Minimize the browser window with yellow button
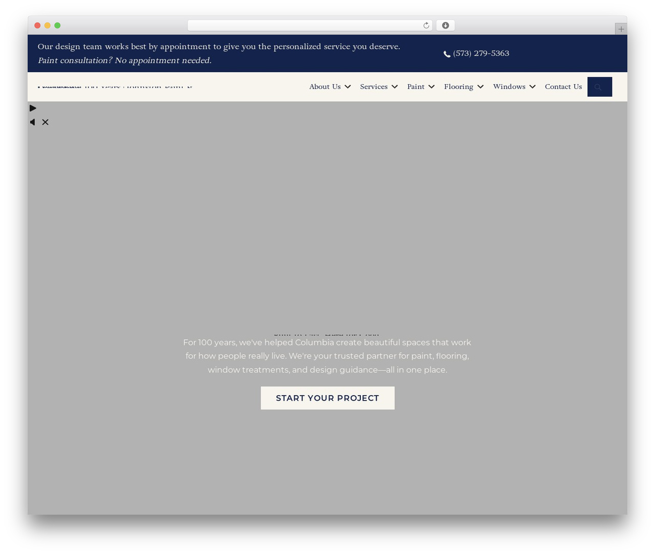The width and height of the screenshot is (655, 554). pos(48,26)
